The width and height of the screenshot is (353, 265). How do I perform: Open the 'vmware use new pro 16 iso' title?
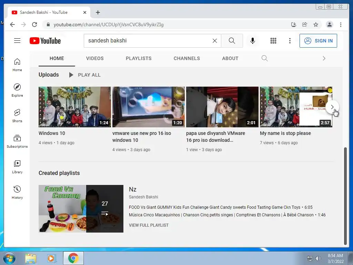coord(142,137)
